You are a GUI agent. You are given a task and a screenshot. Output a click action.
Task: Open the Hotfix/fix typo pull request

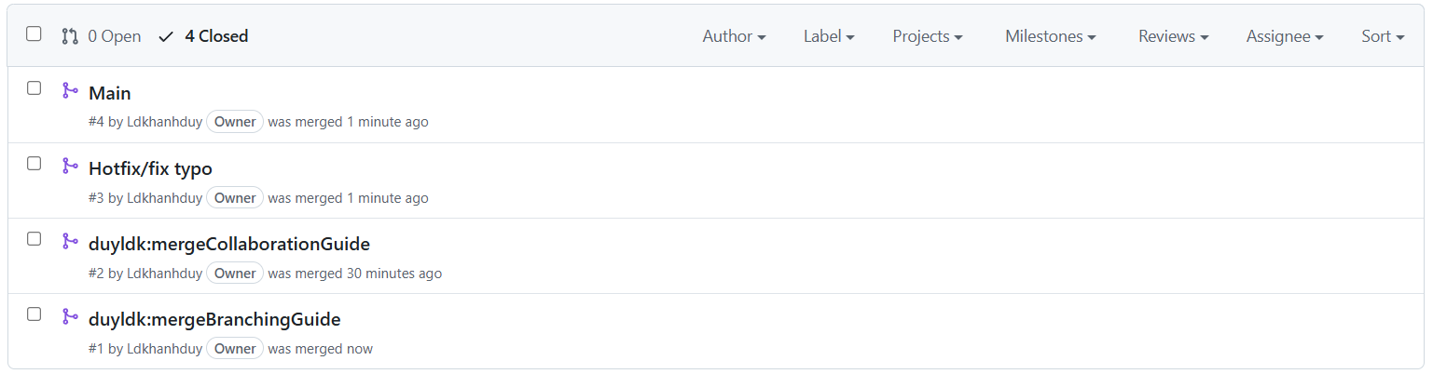[150, 169]
